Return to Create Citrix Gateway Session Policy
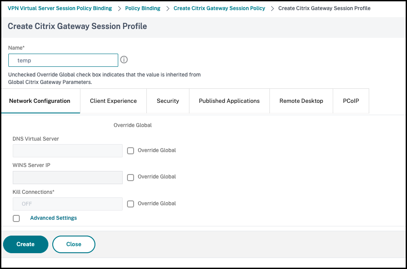This screenshot has width=407, height=269. (219, 8)
